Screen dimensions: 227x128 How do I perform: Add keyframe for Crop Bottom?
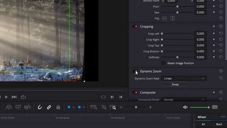coord(214,51)
